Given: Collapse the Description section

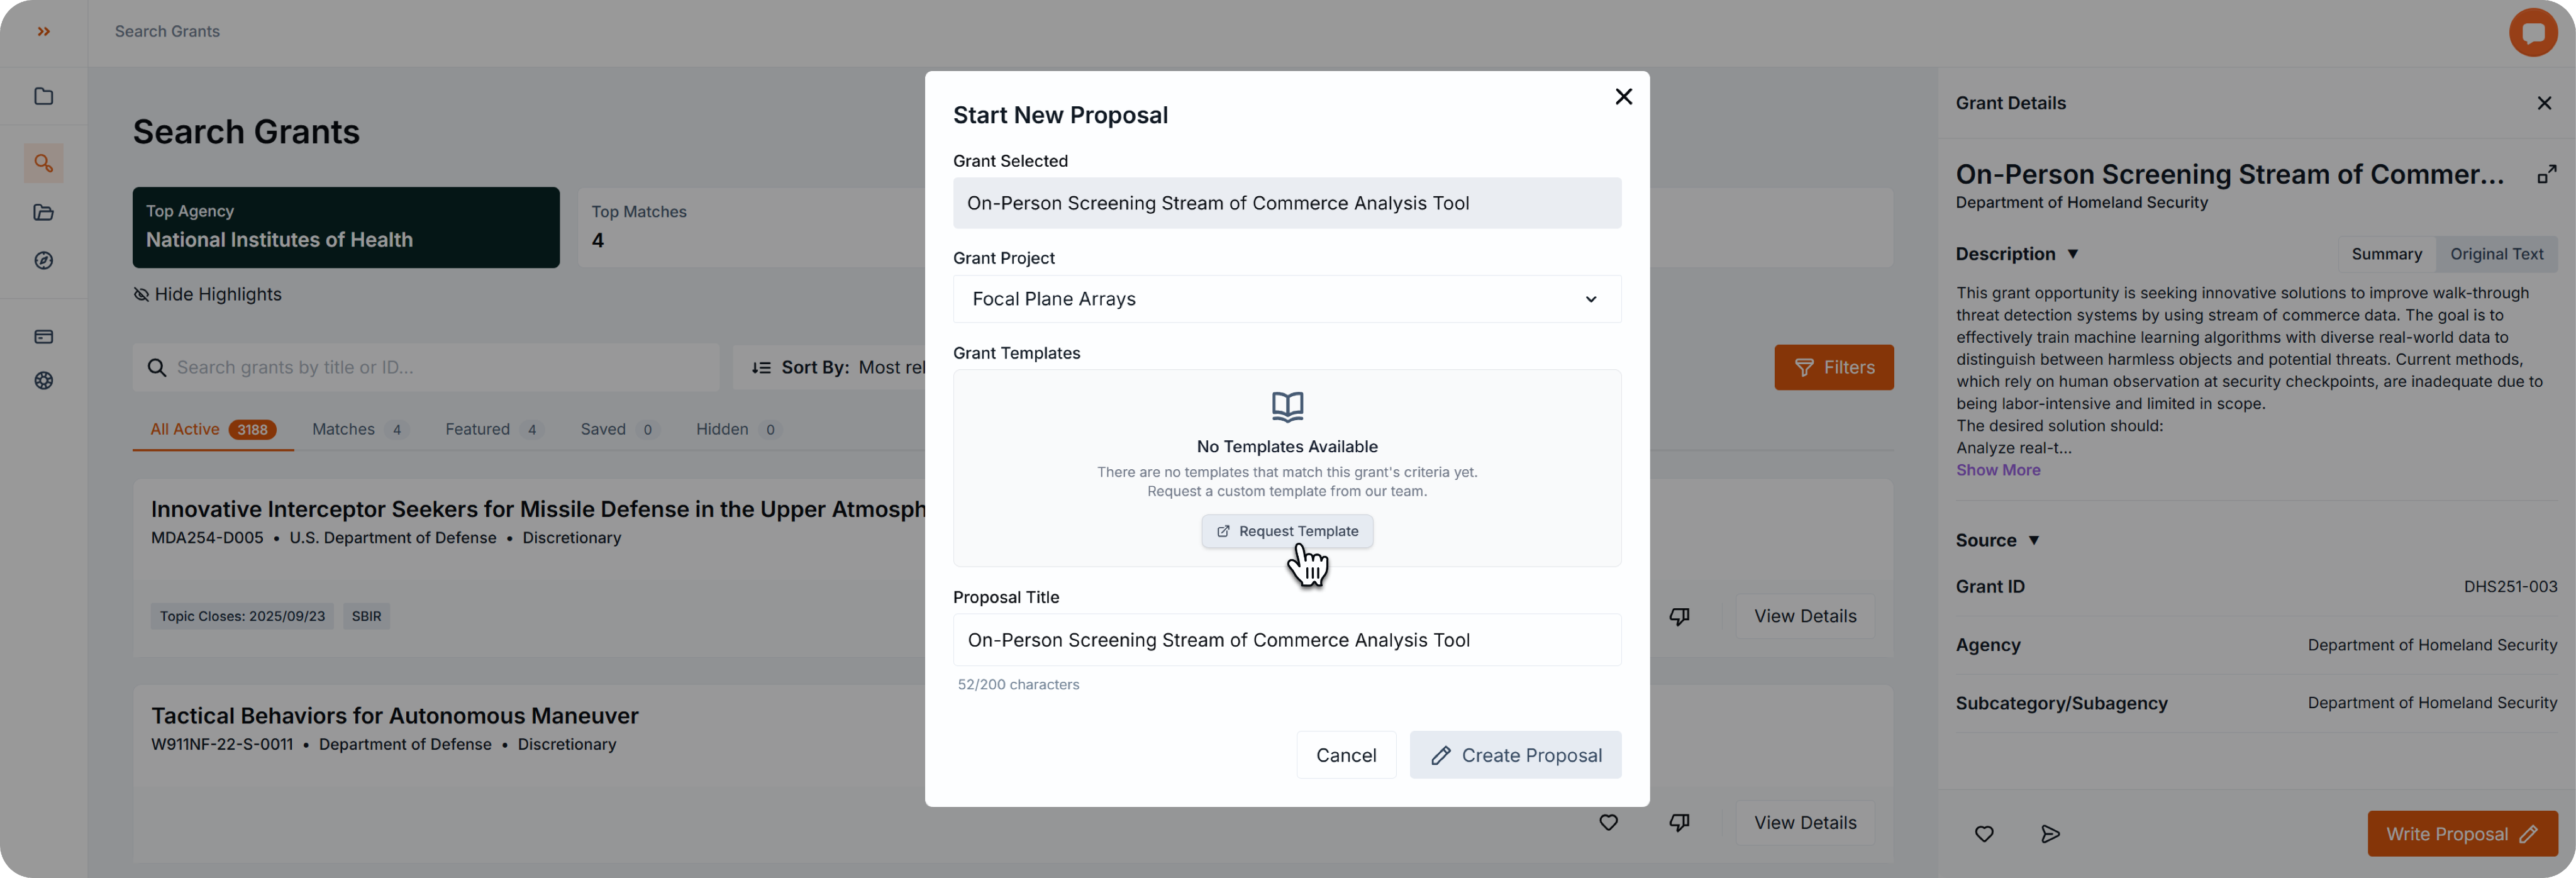Looking at the screenshot, I should pyautogui.click(x=2072, y=254).
